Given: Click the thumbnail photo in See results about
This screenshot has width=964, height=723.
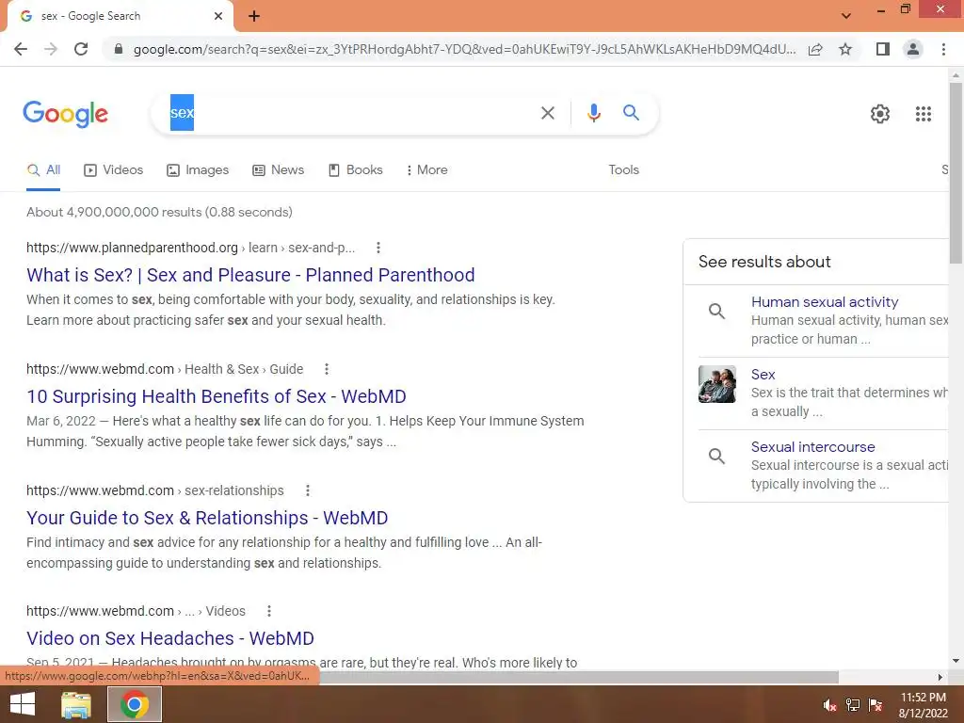Looking at the screenshot, I should [x=716, y=384].
